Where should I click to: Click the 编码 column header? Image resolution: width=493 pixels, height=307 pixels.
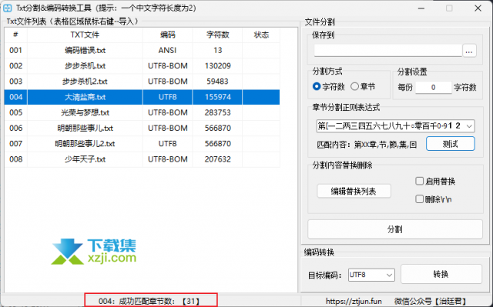click(168, 35)
